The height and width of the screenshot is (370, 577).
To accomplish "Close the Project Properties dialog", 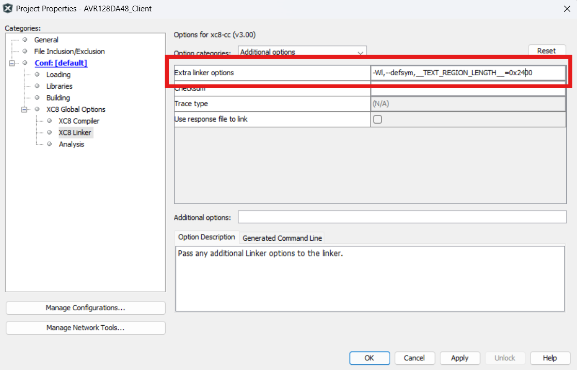I will pyautogui.click(x=567, y=9).
